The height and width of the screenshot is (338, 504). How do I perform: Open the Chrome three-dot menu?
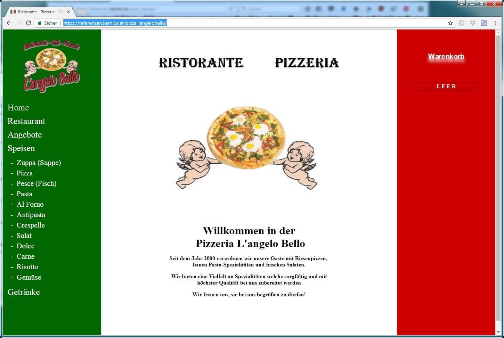[x=495, y=23]
